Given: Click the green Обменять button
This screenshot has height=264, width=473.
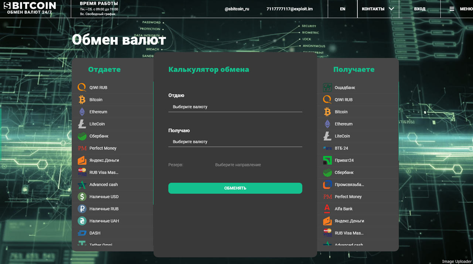Looking at the screenshot, I should (x=235, y=188).
